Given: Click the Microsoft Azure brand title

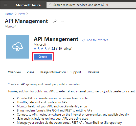Looking at the screenshot, I should (28, 5).
